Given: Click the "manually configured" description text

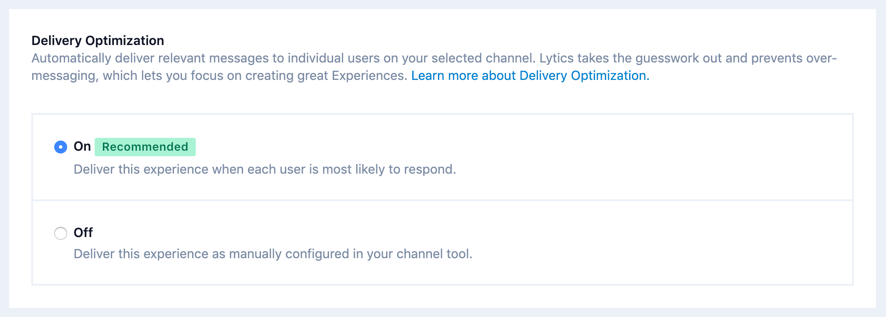Looking at the screenshot, I should tap(289, 254).
